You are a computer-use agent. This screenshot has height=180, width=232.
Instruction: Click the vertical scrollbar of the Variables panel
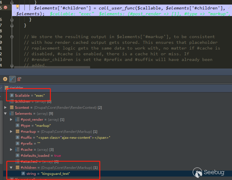tap(1, 132)
